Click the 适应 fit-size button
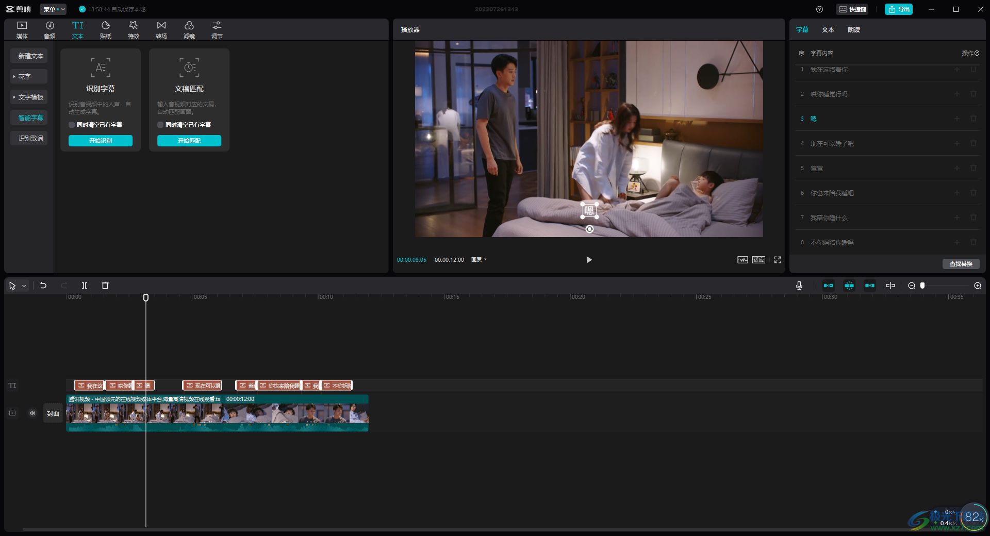Image resolution: width=990 pixels, height=536 pixels. coord(758,260)
